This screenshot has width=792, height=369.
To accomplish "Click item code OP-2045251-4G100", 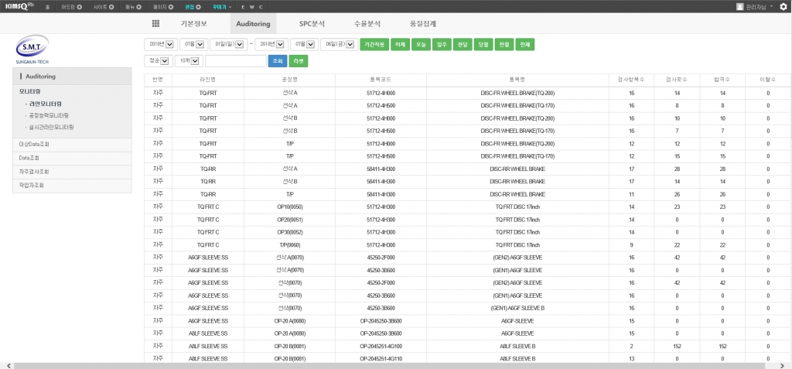I will pos(381,346).
